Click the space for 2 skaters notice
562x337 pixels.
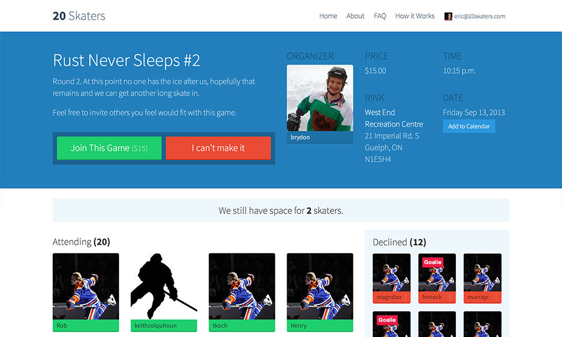(281, 210)
